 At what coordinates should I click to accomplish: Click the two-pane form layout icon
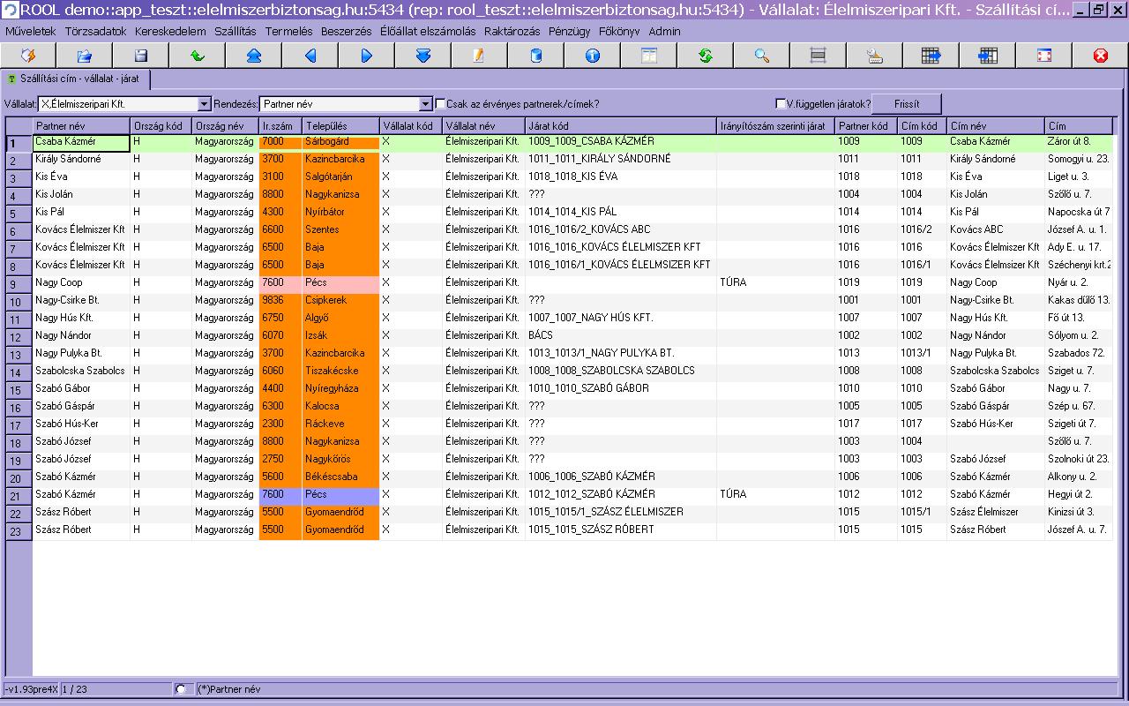click(x=649, y=56)
